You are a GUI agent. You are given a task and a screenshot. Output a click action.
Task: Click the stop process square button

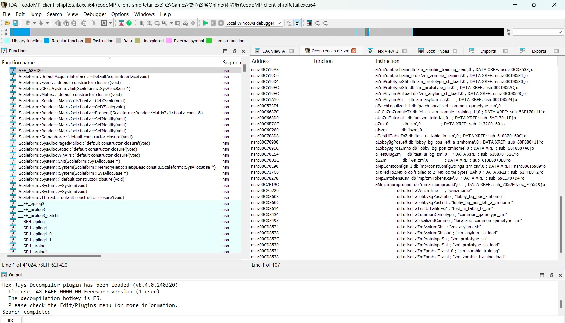click(x=221, y=23)
